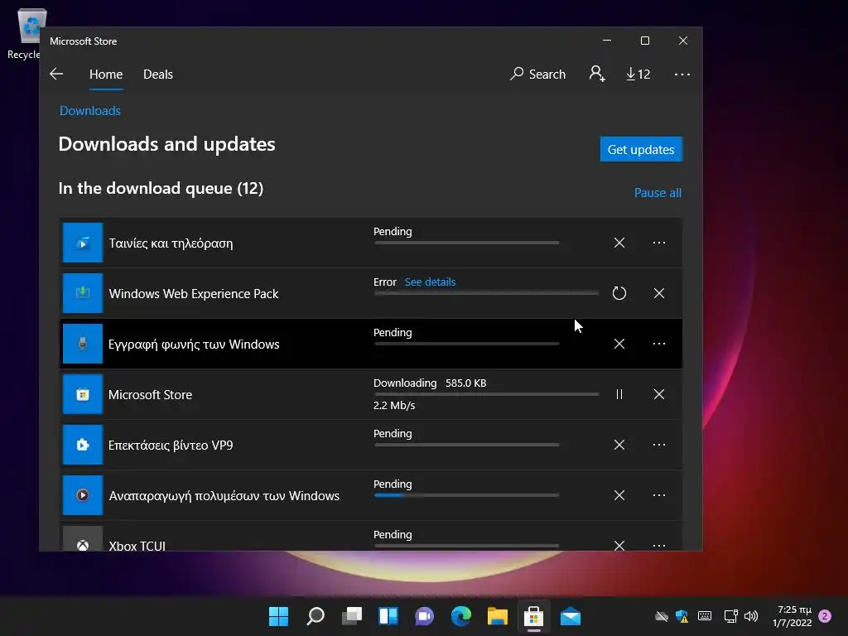Select Αναπαραγωγή πολυμέσων των Windows name
The width and height of the screenshot is (848, 636).
(224, 496)
